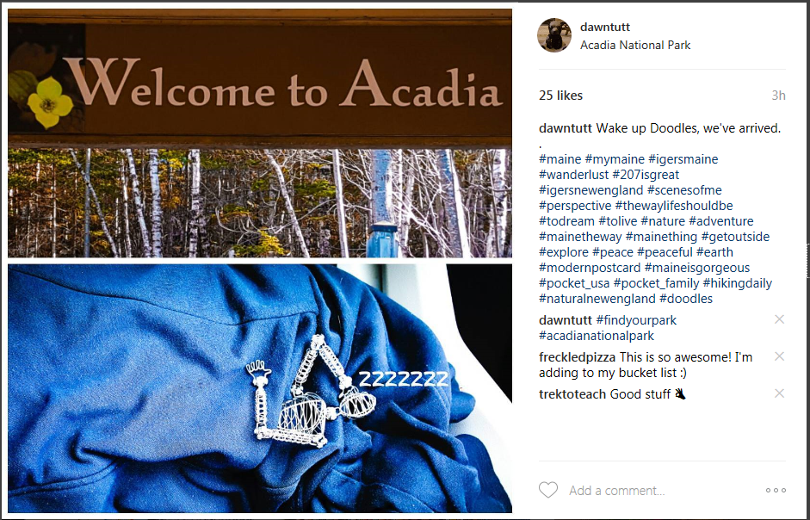Open the #wanderlust hashtag

tap(574, 175)
